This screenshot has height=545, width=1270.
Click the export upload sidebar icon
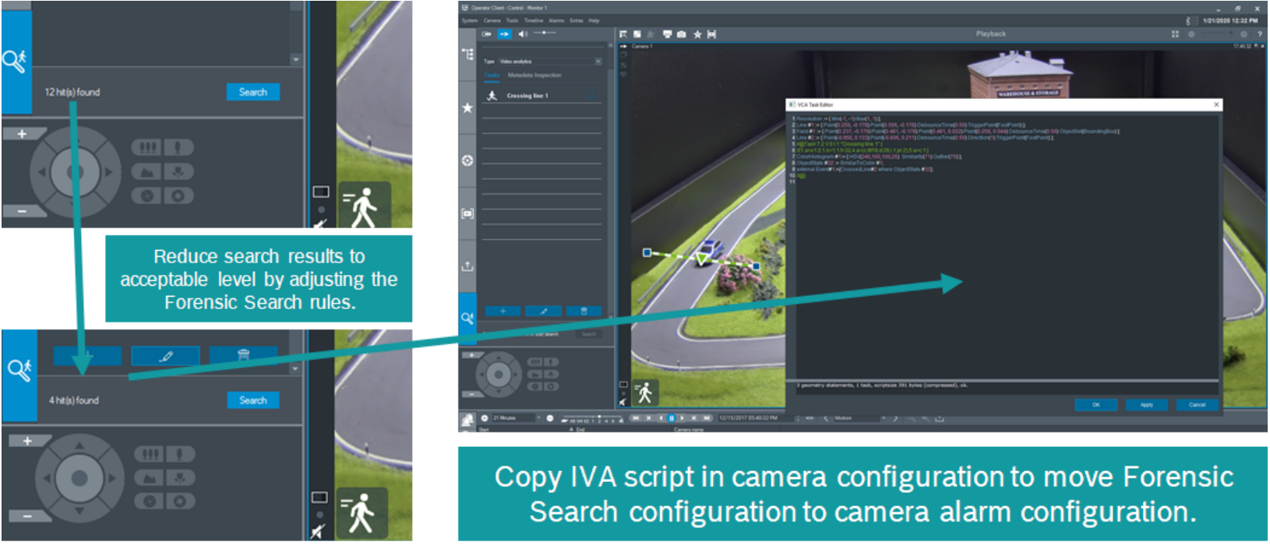point(467,265)
